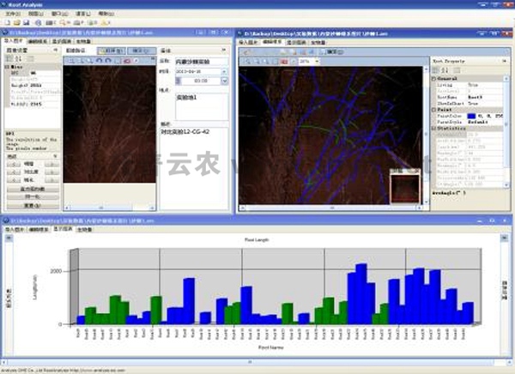Click the alphabetical sort icon in Root Property panel

pos(444,69)
